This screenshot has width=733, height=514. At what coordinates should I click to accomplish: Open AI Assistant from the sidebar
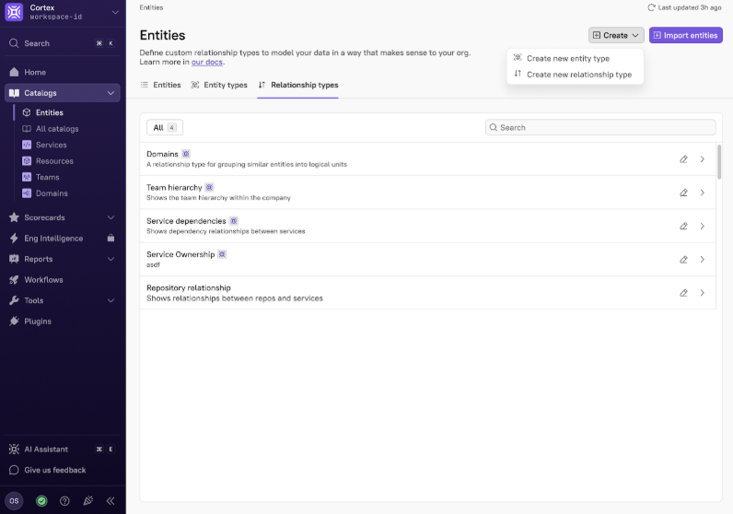pyautogui.click(x=46, y=450)
